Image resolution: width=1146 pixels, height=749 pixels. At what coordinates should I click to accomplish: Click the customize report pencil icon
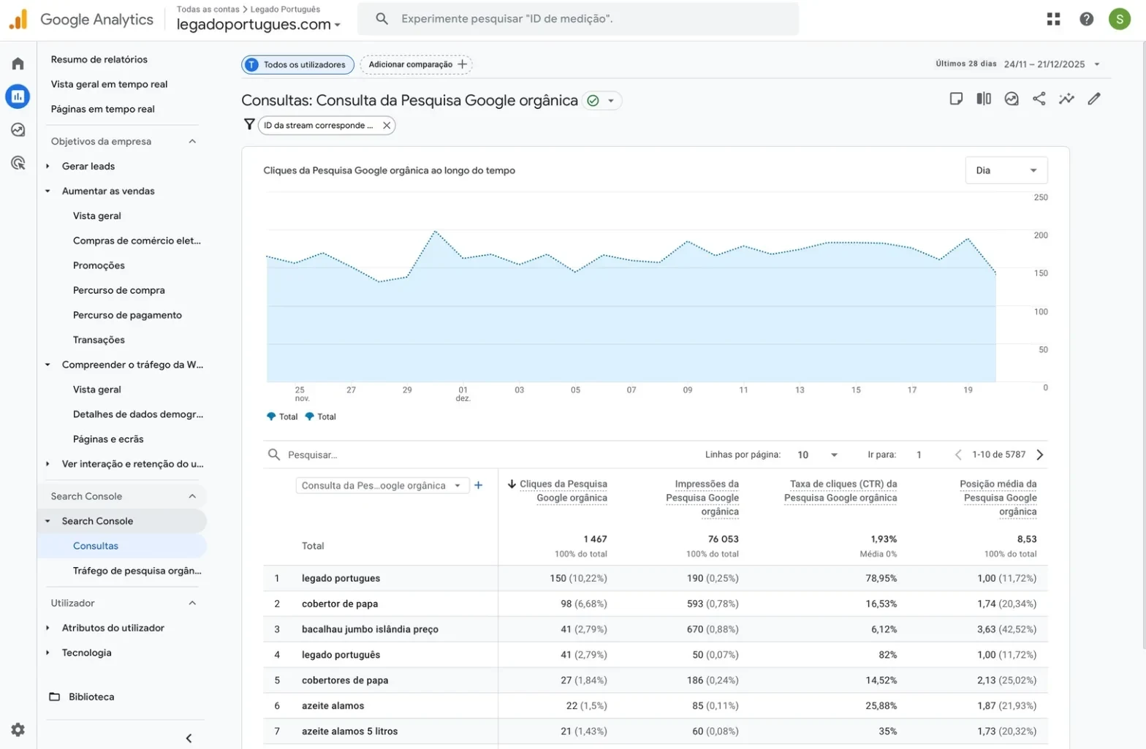point(1093,99)
